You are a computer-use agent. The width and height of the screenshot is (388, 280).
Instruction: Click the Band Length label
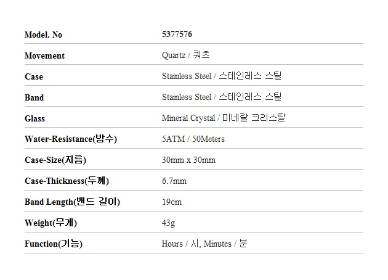coord(72,202)
